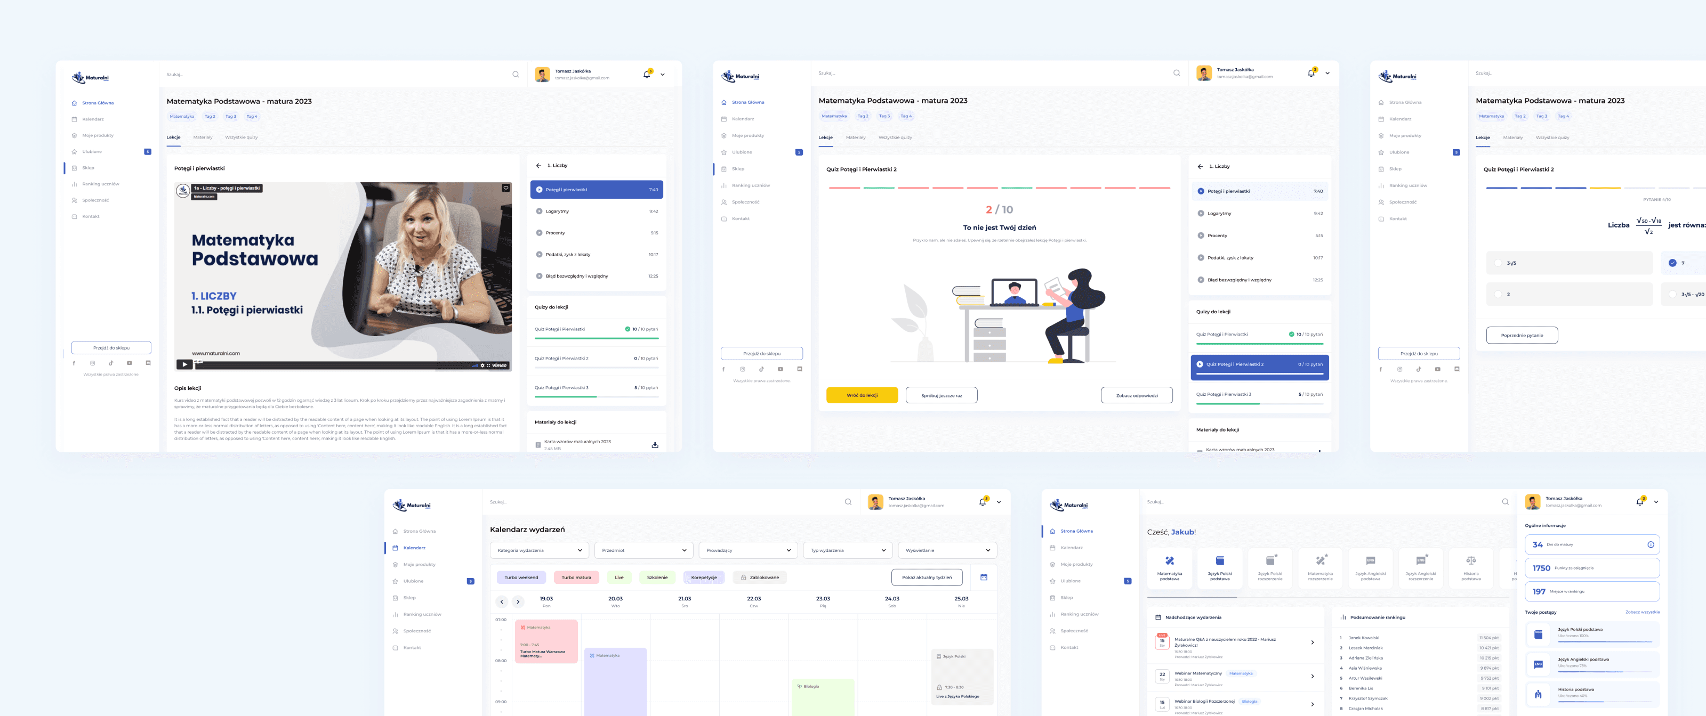Click the back arrow beside 1. Liczby on lesson screen
This screenshot has height=716, width=1706.
tap(538, 166)
